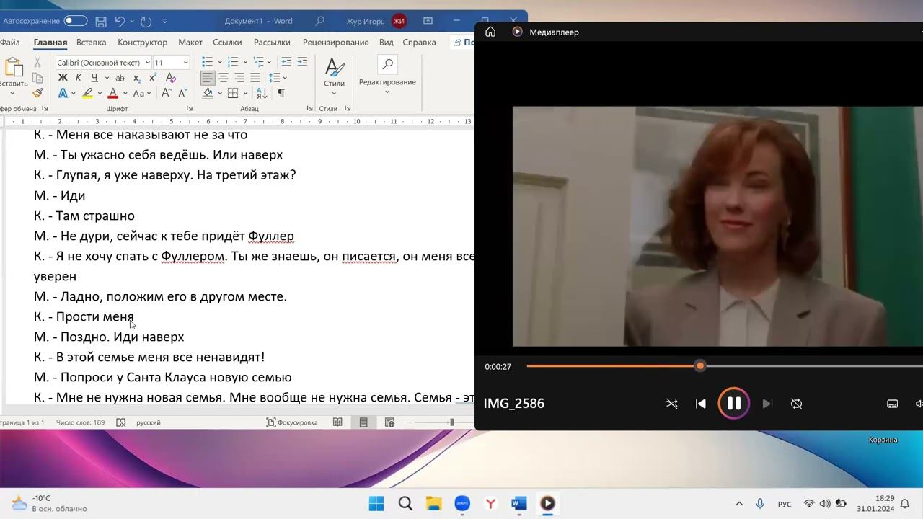The height and width of the screenshot is (519, 923).
Task: Expand the bullet list options
Action: pos(219,62)
